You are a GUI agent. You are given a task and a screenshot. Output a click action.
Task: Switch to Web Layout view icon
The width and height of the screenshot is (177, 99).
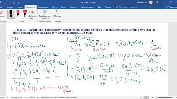pyautogui.click(x=152, y=97)
